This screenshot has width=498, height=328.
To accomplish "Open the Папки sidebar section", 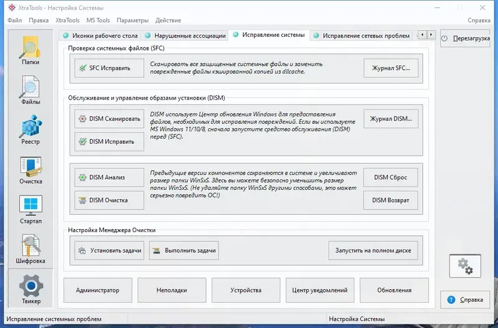I will pos(31,50).
